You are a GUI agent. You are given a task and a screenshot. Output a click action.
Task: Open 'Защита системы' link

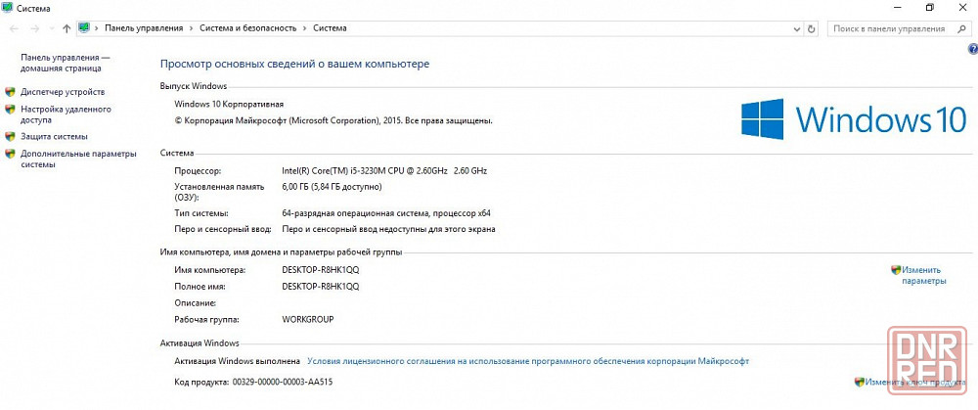pos(54,136)
